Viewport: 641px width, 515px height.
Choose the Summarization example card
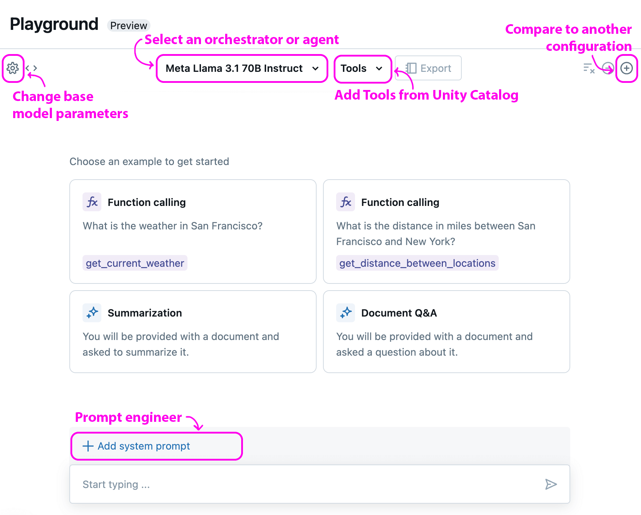pos(193,331)
